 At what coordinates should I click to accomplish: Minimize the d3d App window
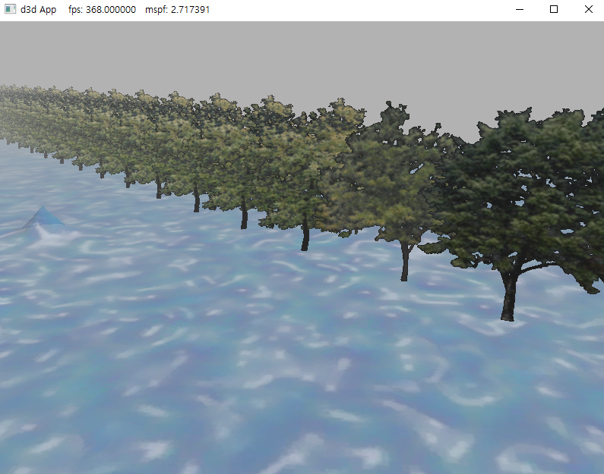tap(520, 9)
